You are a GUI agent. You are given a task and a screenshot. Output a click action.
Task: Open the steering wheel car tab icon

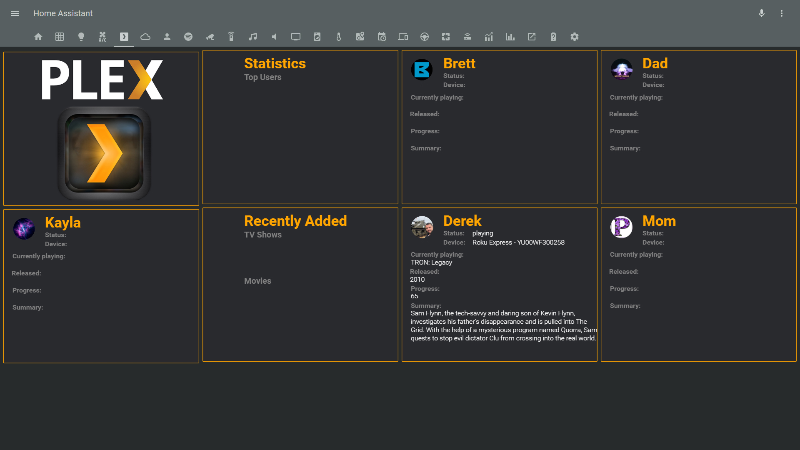425,37
